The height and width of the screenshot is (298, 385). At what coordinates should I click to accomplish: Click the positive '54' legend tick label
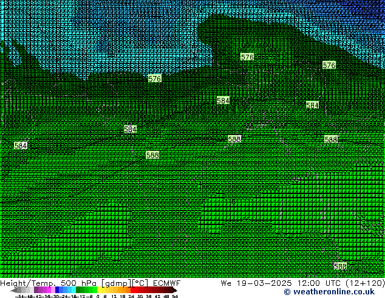(175, 296)
